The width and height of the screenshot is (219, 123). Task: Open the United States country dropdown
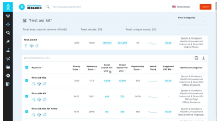[x=183, y=7]
